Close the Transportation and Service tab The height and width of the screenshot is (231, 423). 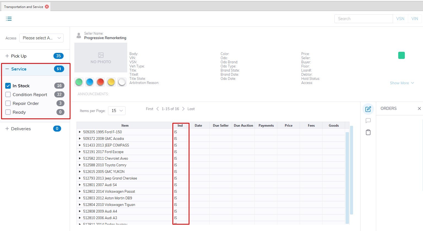(47, 7)
